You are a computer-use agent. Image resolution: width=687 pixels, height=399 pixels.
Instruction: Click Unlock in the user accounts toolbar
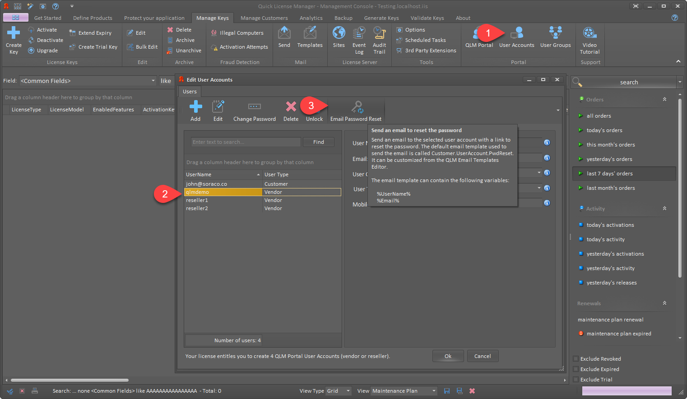[314, 119]
